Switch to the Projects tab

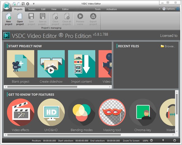18,9
